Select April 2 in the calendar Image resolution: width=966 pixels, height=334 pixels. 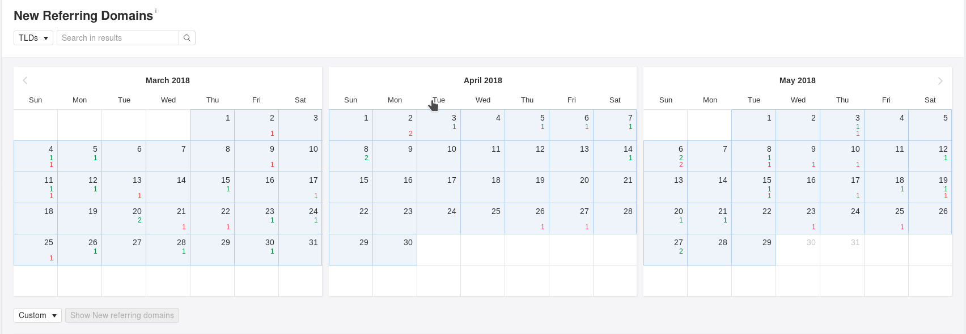pos(395,125)
